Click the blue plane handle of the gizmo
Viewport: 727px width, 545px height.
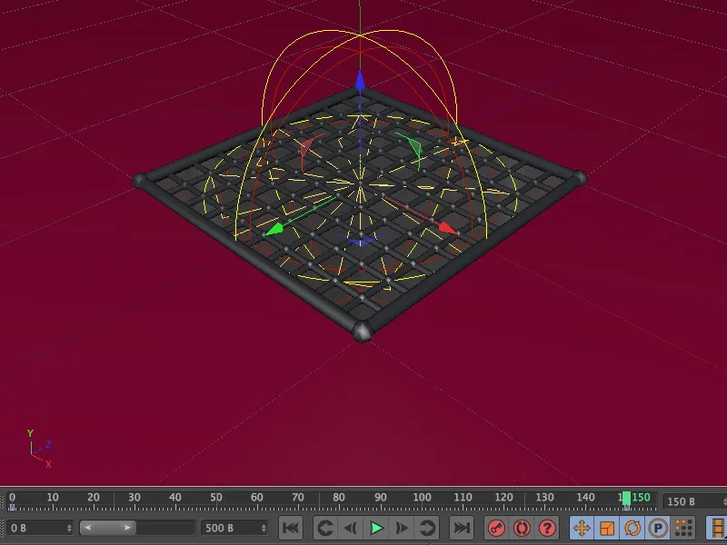[361, 240]
